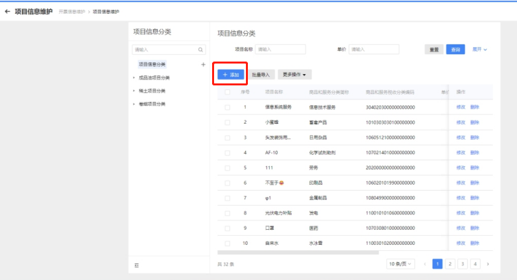
Task: Open the 更多操作 dropdown
Action: (294, 75)
